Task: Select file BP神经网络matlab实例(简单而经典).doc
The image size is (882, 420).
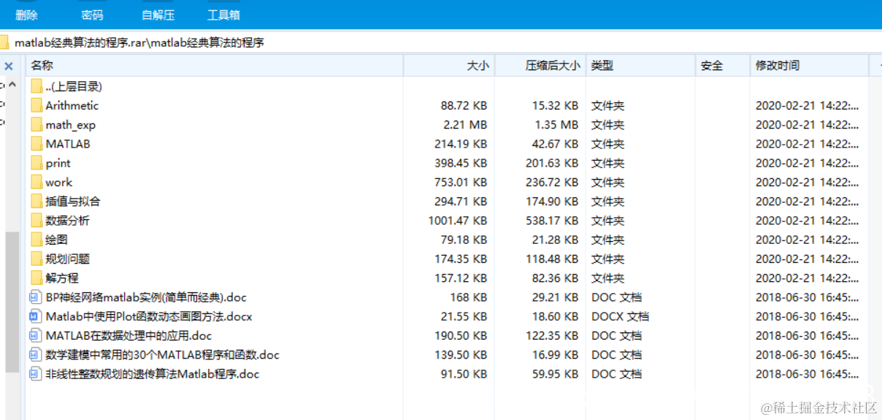Action: tap(146, 297)
